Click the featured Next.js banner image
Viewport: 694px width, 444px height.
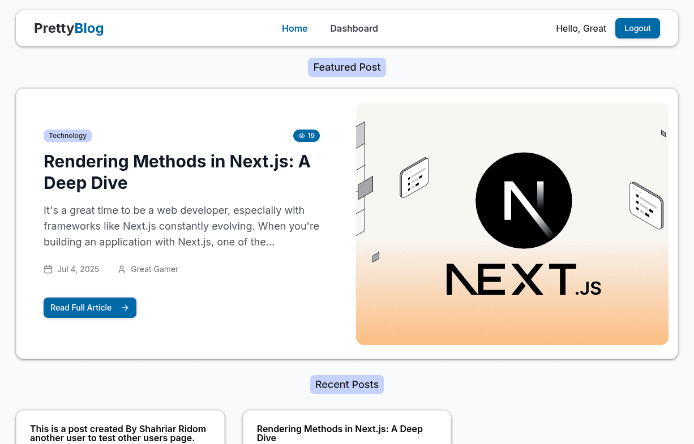(x=512, y=223)
